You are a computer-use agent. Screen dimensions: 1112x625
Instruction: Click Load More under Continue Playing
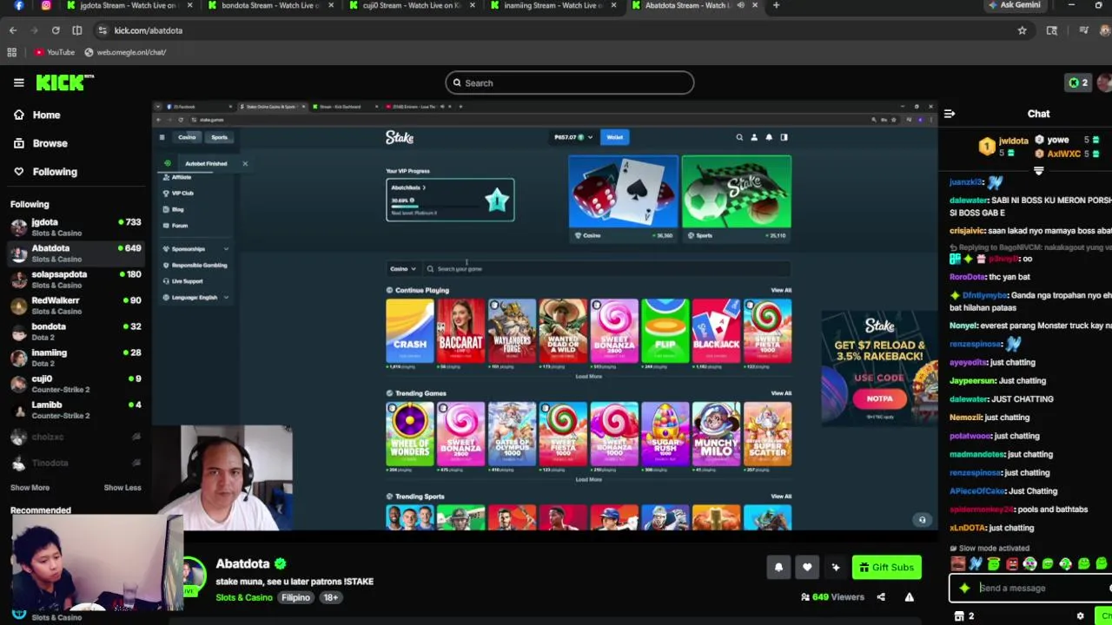point(588,377)
